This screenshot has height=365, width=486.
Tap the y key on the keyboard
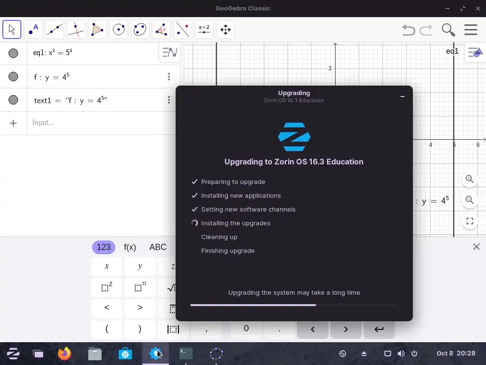click(x=140, y=266)
